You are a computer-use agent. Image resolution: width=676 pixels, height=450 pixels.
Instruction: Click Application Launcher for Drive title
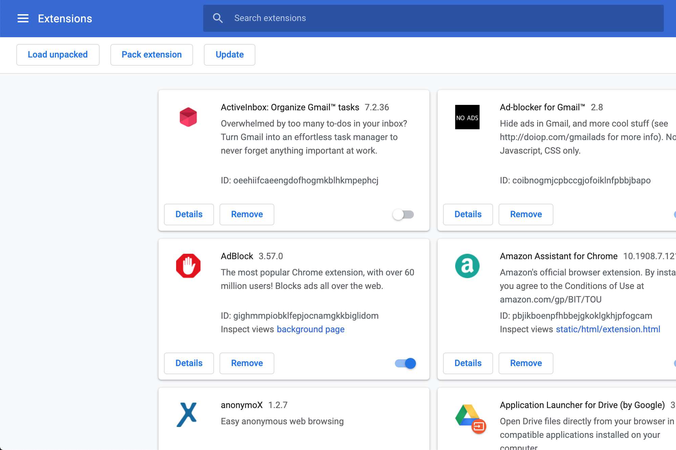[x=583, y=405]
